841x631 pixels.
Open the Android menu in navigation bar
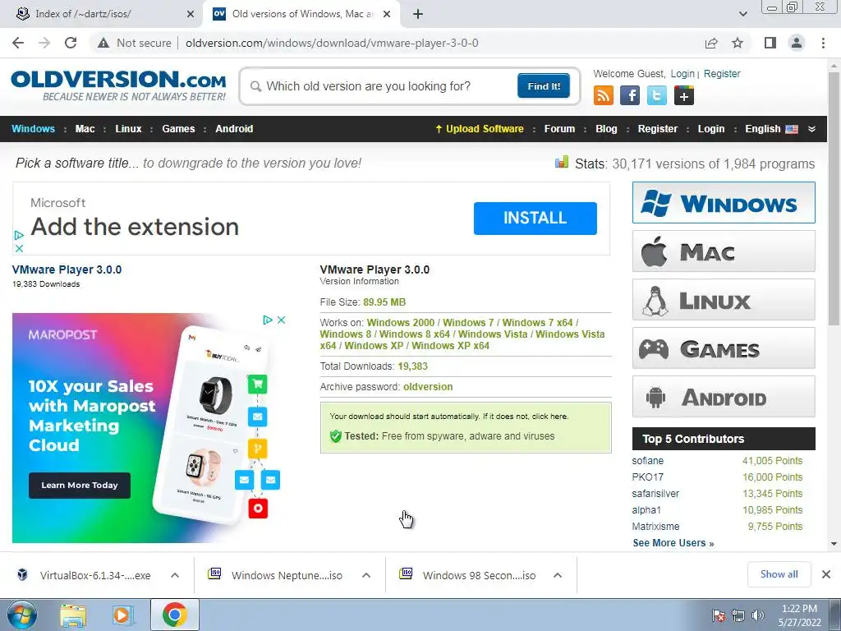pos(234,129)
